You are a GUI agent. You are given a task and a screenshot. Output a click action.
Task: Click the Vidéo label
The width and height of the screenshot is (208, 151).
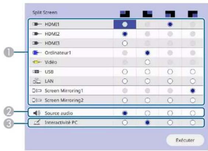(51, 62)
